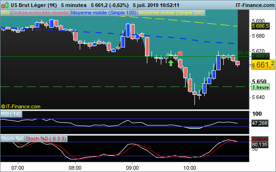Click the 5 666,8 support level tag
276x172 pixels.
click(261, 56)
